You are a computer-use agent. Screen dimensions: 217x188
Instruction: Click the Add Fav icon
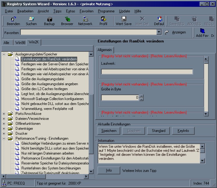point(202,31)
